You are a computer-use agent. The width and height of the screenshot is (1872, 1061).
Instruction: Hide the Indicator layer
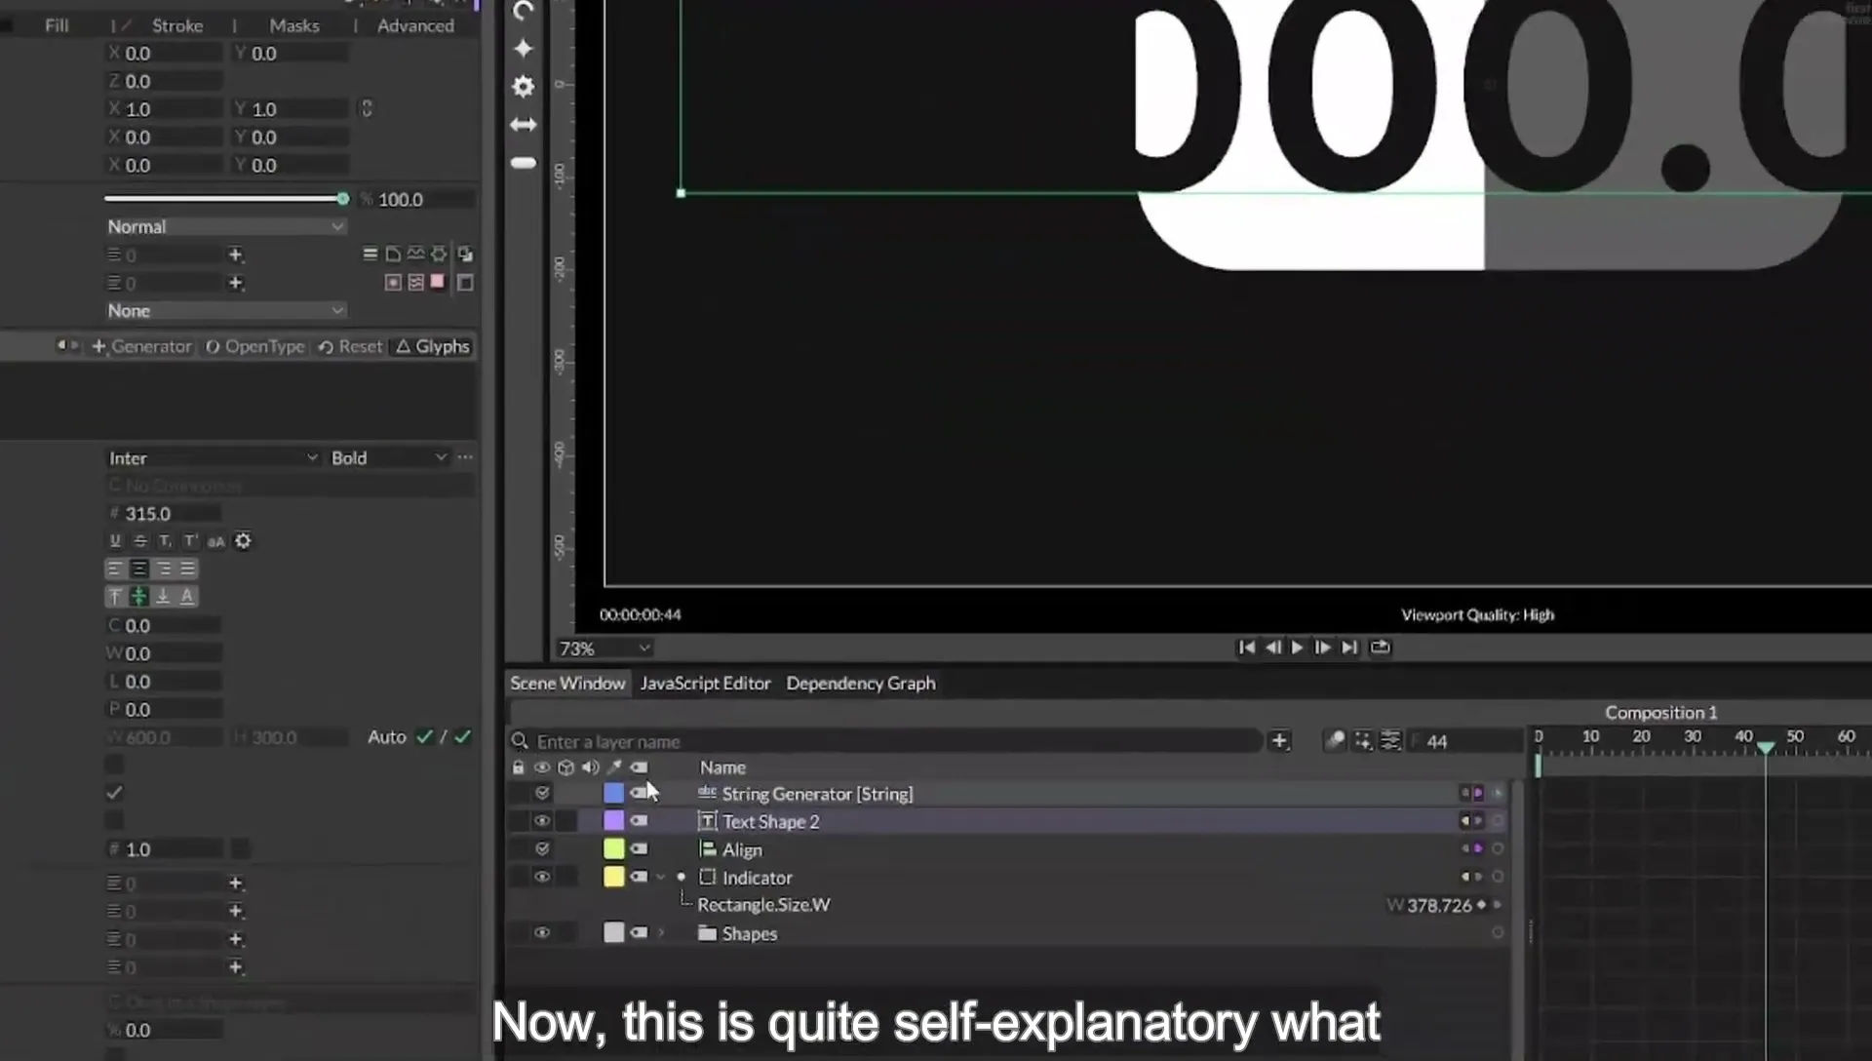tap(542, 877)
